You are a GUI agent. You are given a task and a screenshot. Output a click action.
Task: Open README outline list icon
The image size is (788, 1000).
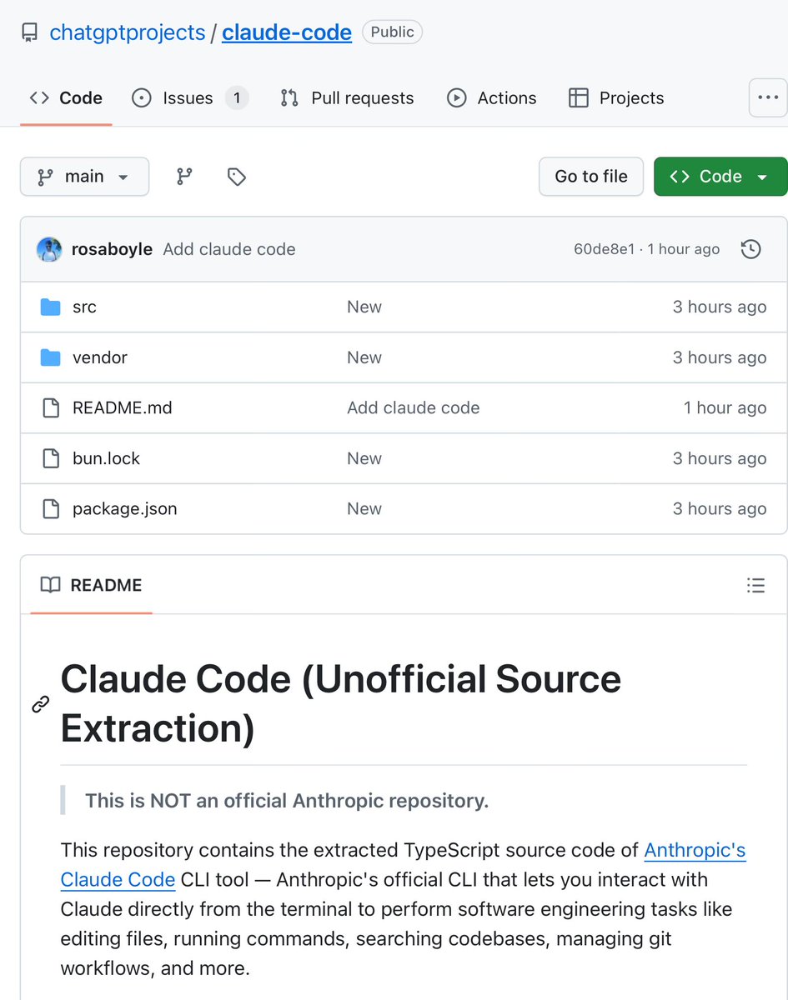755,585
